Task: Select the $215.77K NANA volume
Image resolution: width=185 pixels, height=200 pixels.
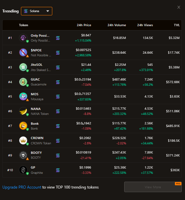Action: point(119,109)
